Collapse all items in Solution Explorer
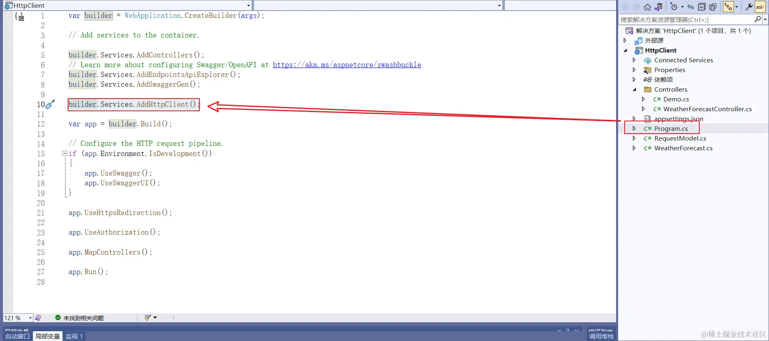 pyautogui.click(x=702, y=7)
